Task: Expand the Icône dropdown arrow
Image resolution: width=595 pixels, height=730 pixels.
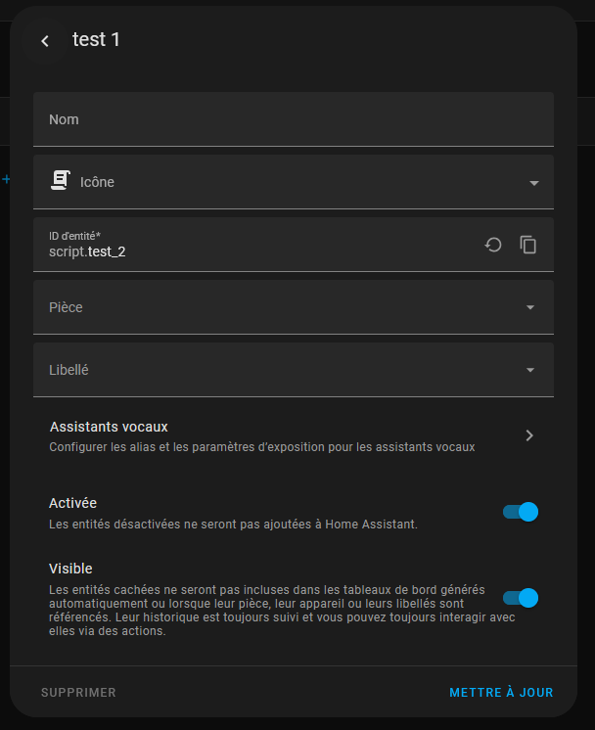Action: tap(534, 183)
